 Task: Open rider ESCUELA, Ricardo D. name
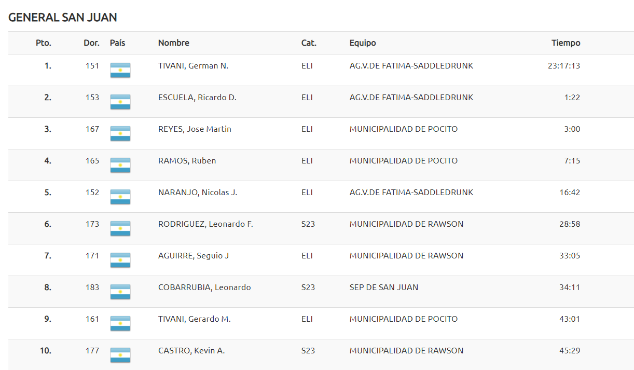point(197,98)
